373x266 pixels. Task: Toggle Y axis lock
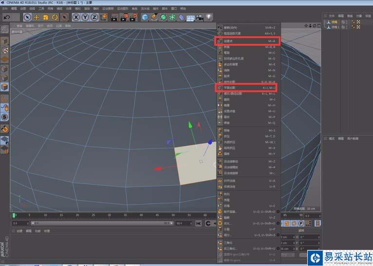click(86, 17)
